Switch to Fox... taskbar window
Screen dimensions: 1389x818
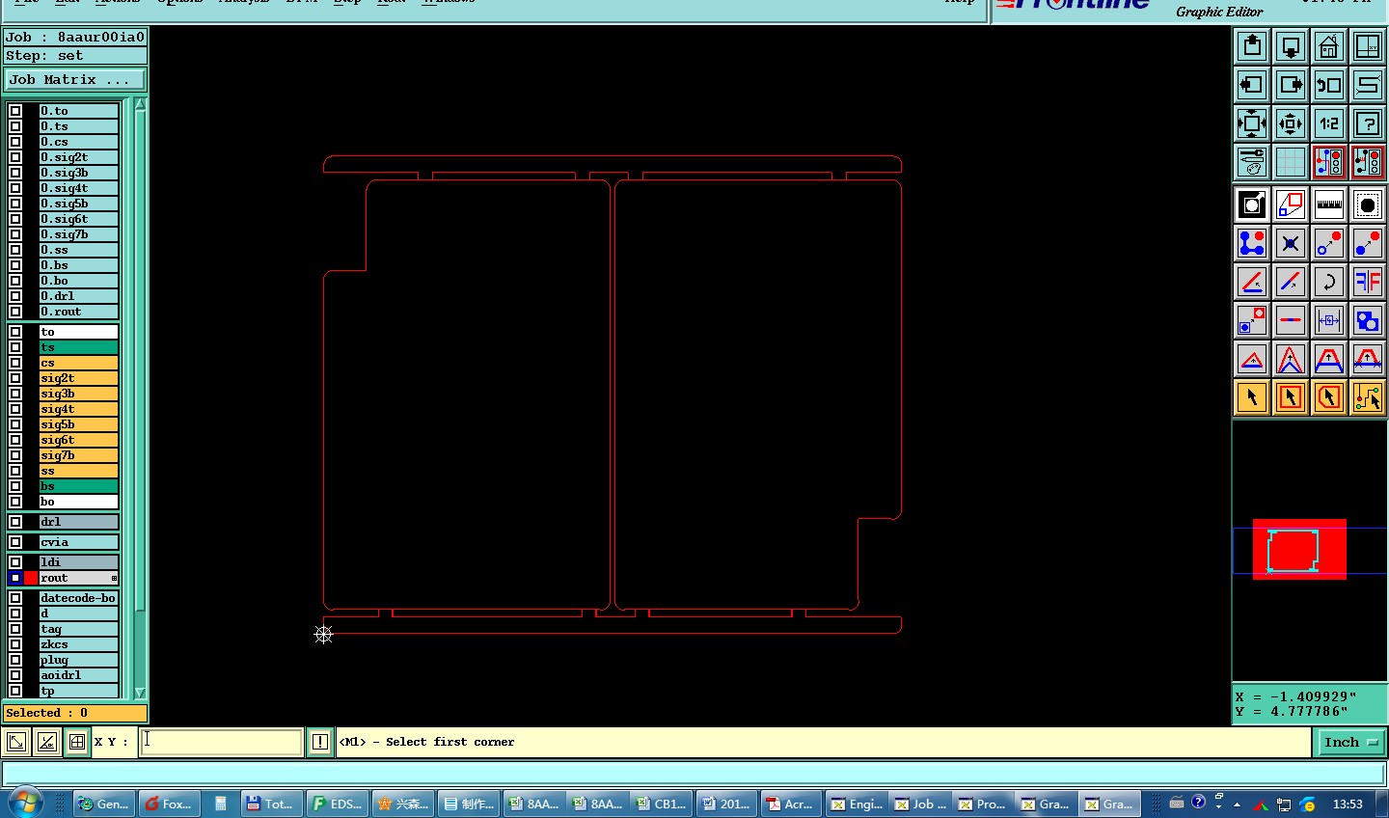168,804
